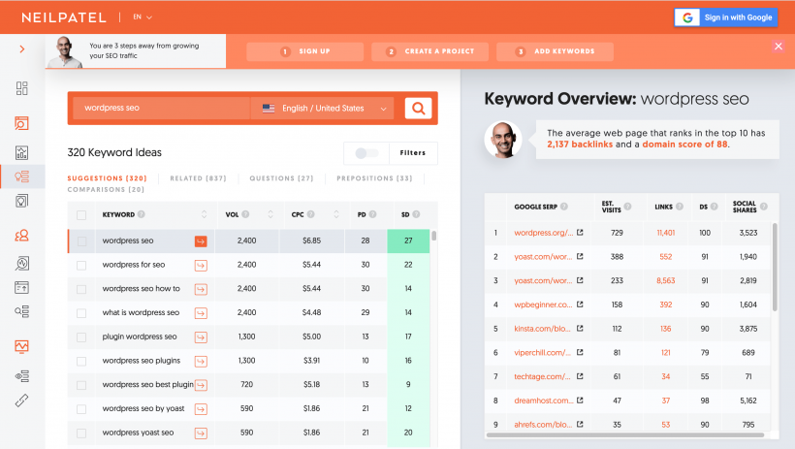
Task: Open the people competitors icon in sidebar
Action: (21, 236)
